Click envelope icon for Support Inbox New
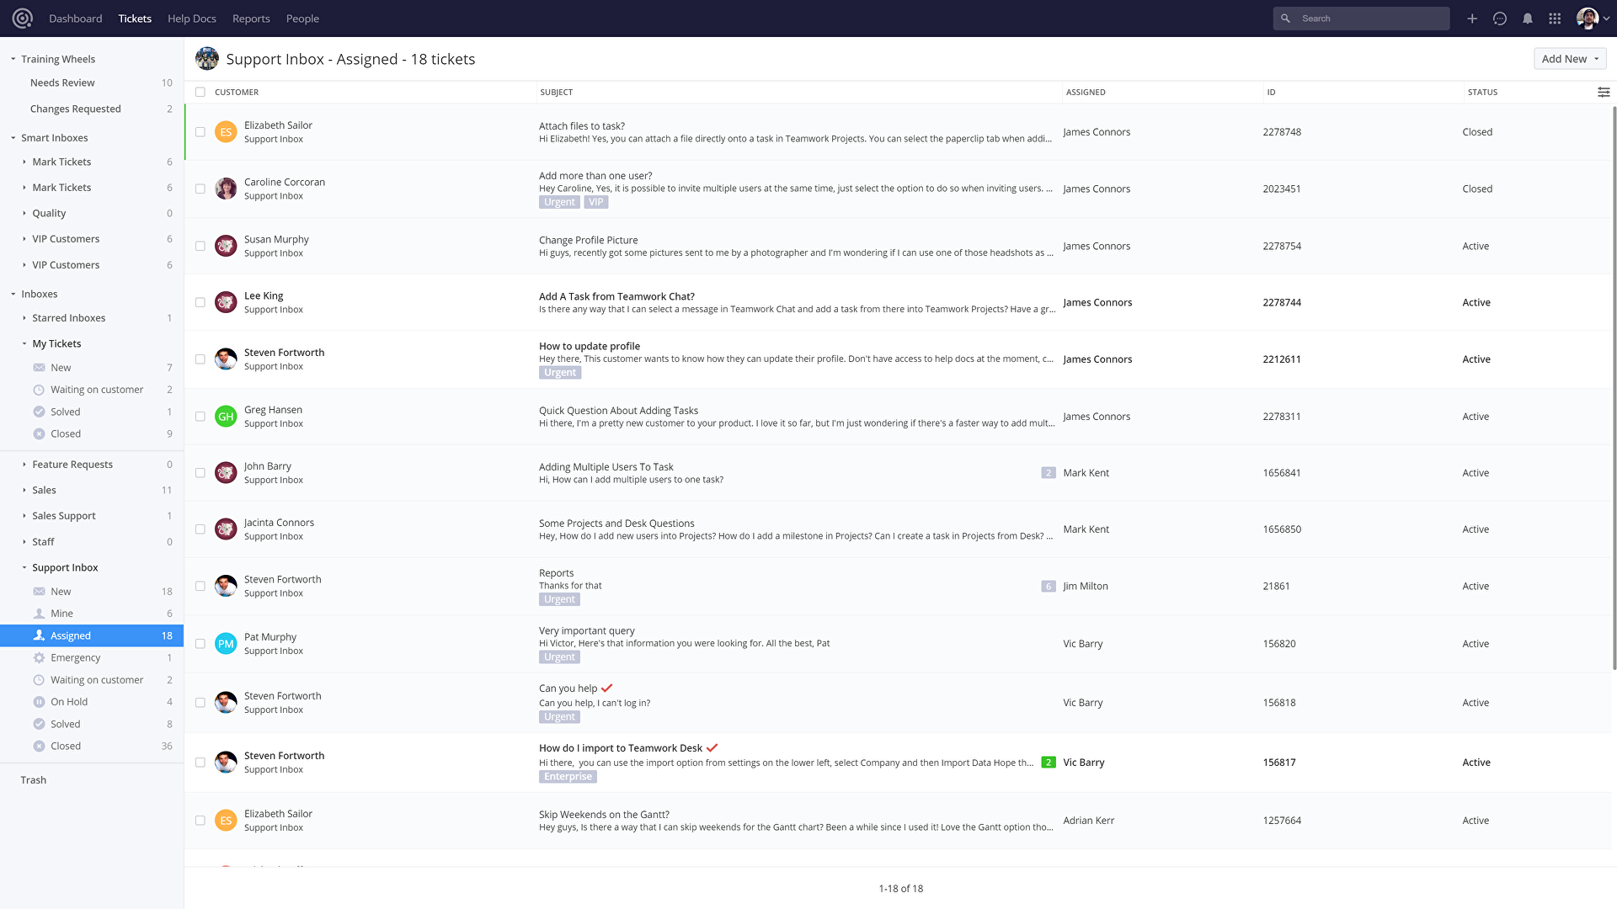1617x909 pixels. click(x=39, y=592)
